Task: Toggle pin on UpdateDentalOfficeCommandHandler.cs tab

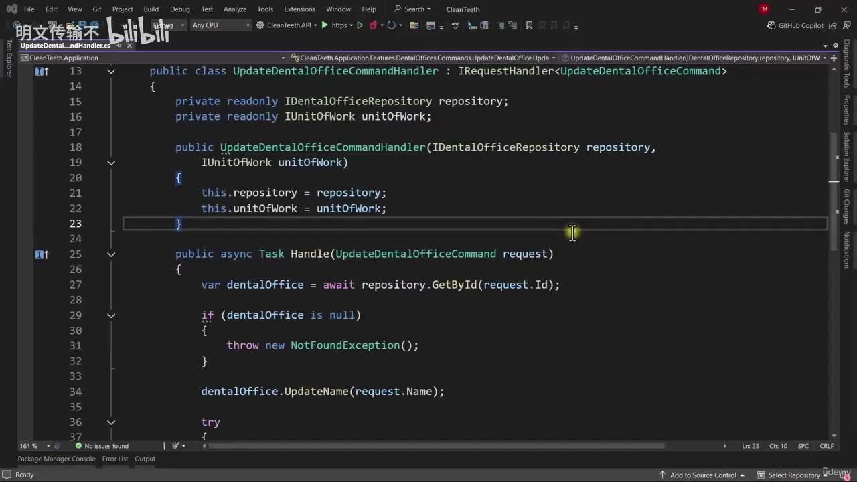Action: point(119,46)
